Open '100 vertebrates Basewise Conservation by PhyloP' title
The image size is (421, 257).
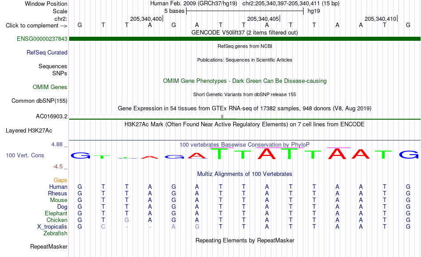coord(245,145)
